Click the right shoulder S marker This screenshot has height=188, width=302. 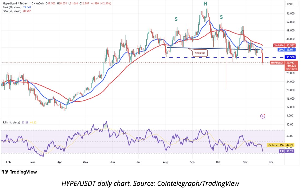(x=221, y=17)
